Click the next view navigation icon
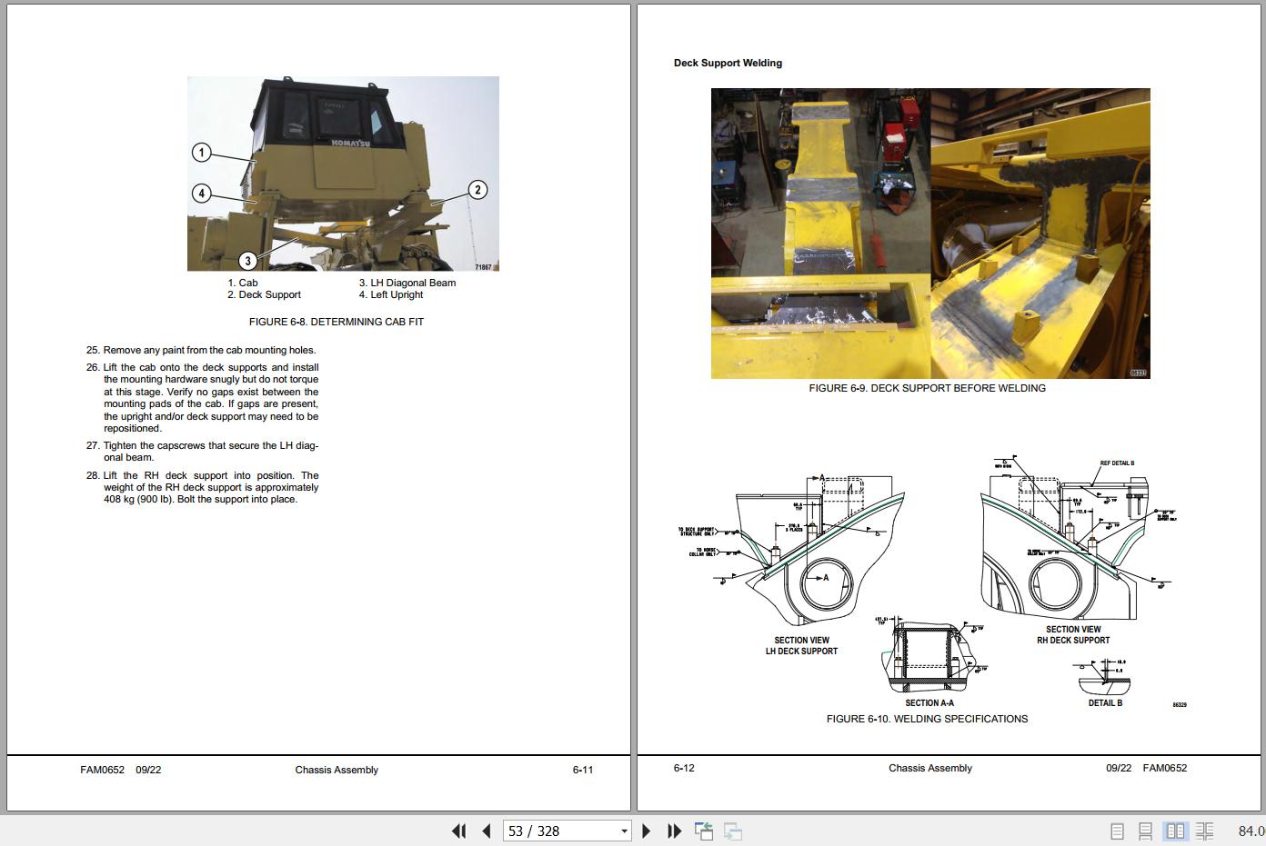Viewport: 1266px width, 846px height. 733,831
